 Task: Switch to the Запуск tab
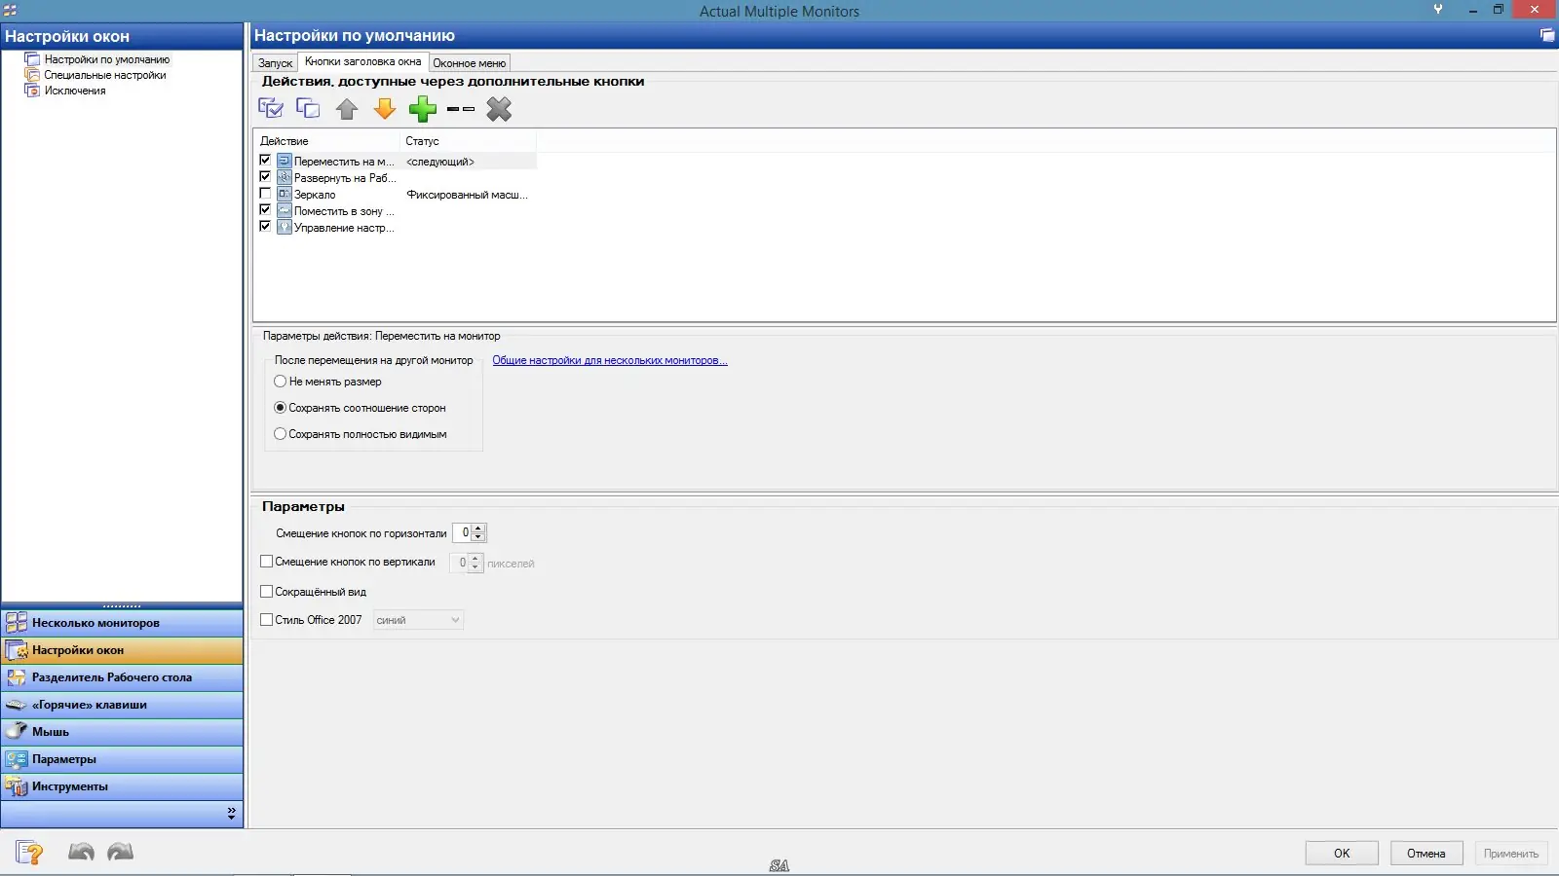point(275,63)
